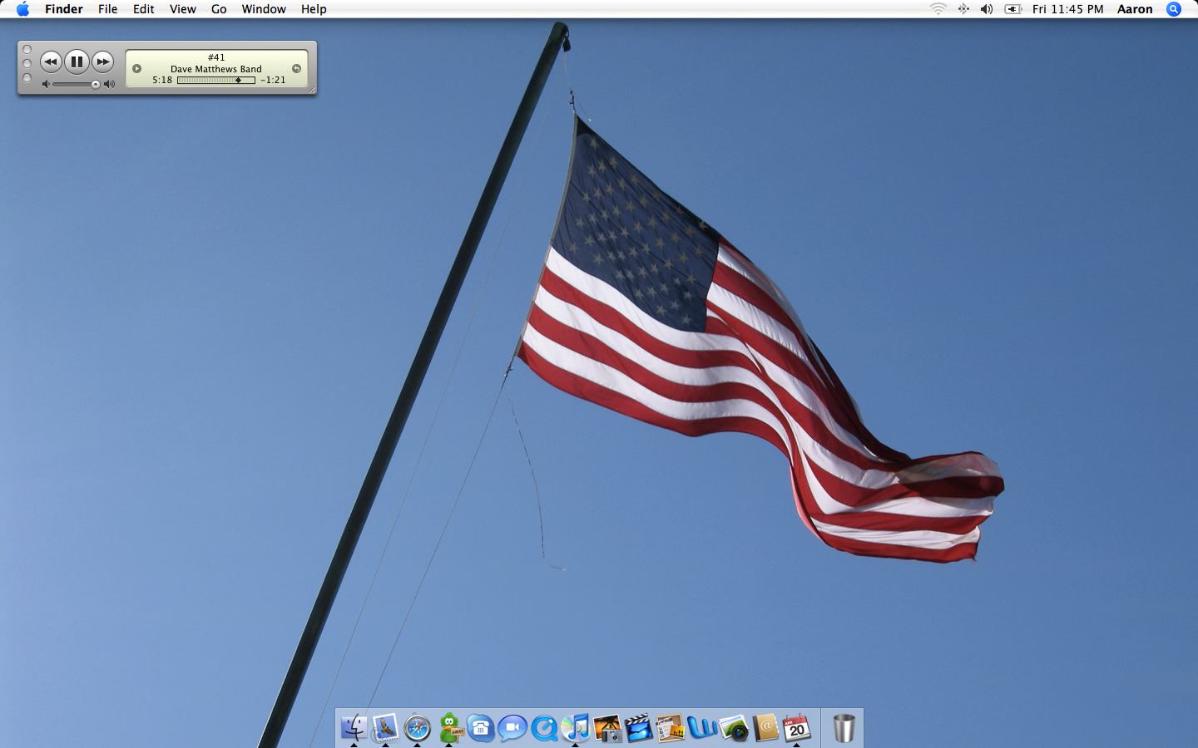Launch Safari from the Dock
Image resolution: width=1198 pixels, height=748 pixels.
click(417, 728)
